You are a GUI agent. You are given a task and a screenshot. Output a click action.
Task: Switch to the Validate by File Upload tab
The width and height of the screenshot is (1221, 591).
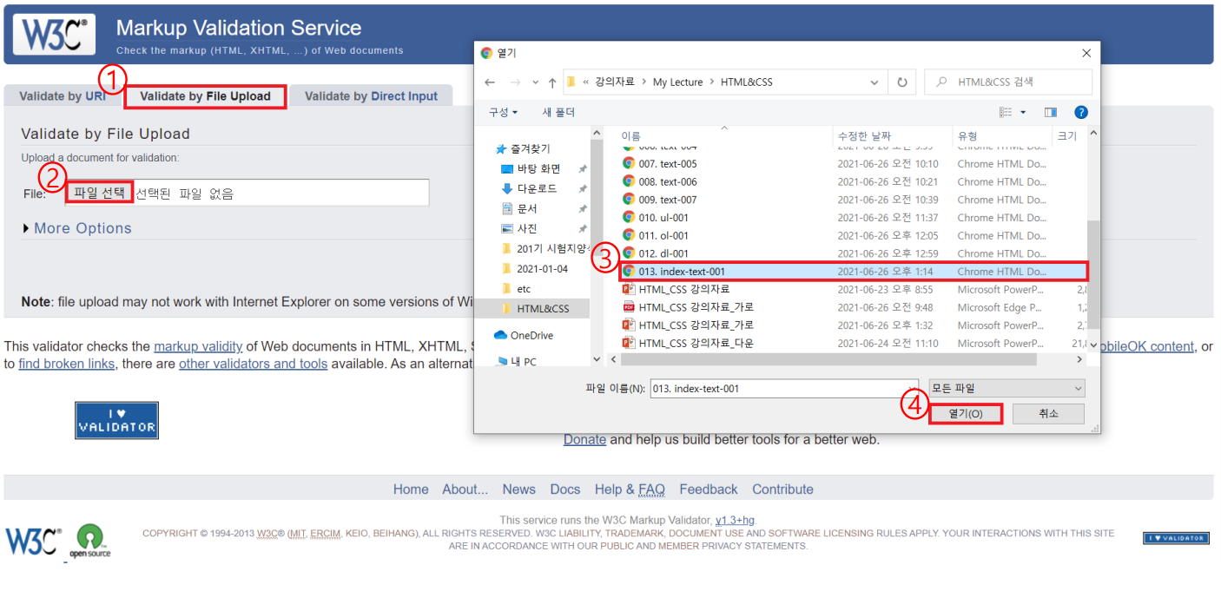coord(206,96)
